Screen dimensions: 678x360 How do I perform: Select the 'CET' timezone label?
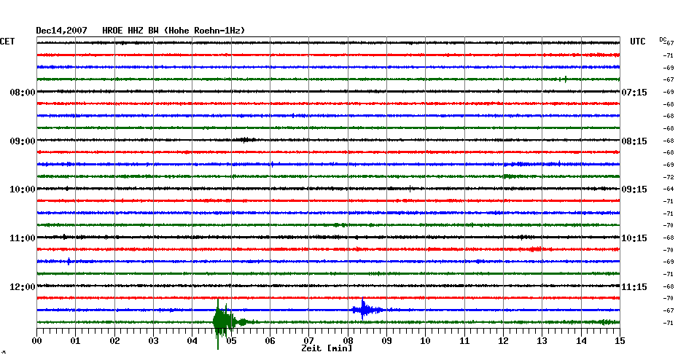pos(7,42)
